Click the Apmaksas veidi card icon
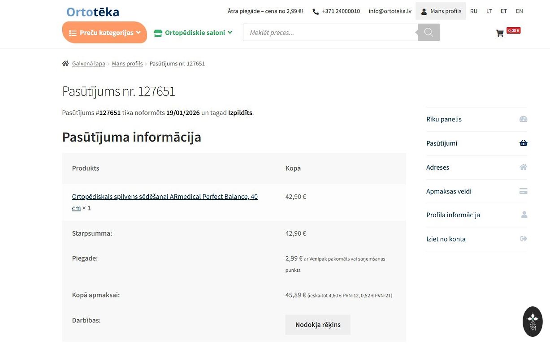 (x=523, y=191)
